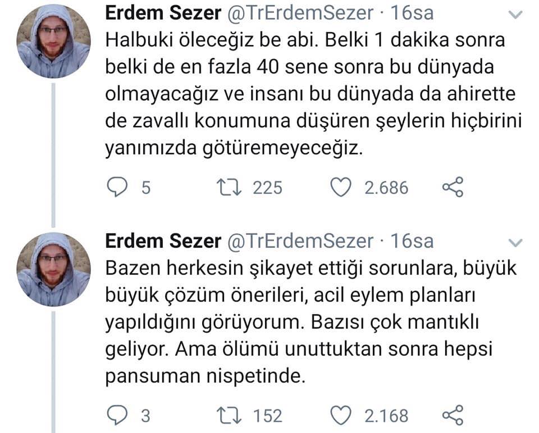Share the first tweet about death
Screen dimensions: 539x433
click(453, 187)
